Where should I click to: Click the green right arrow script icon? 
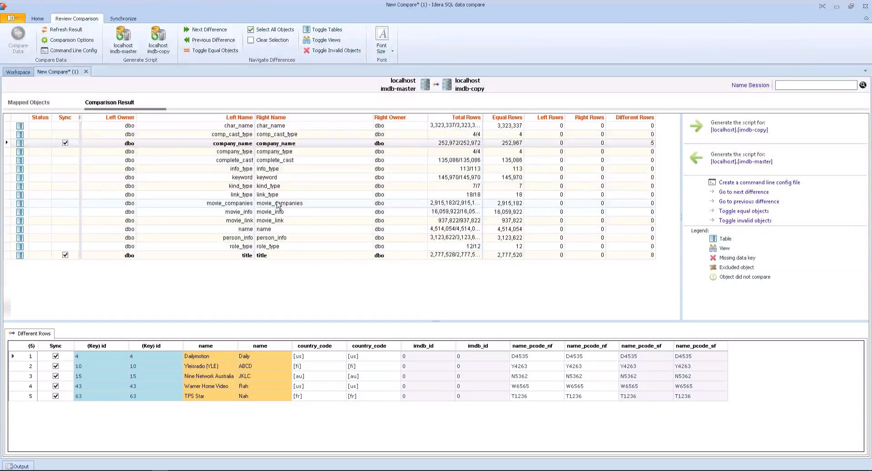click(696, 126)
